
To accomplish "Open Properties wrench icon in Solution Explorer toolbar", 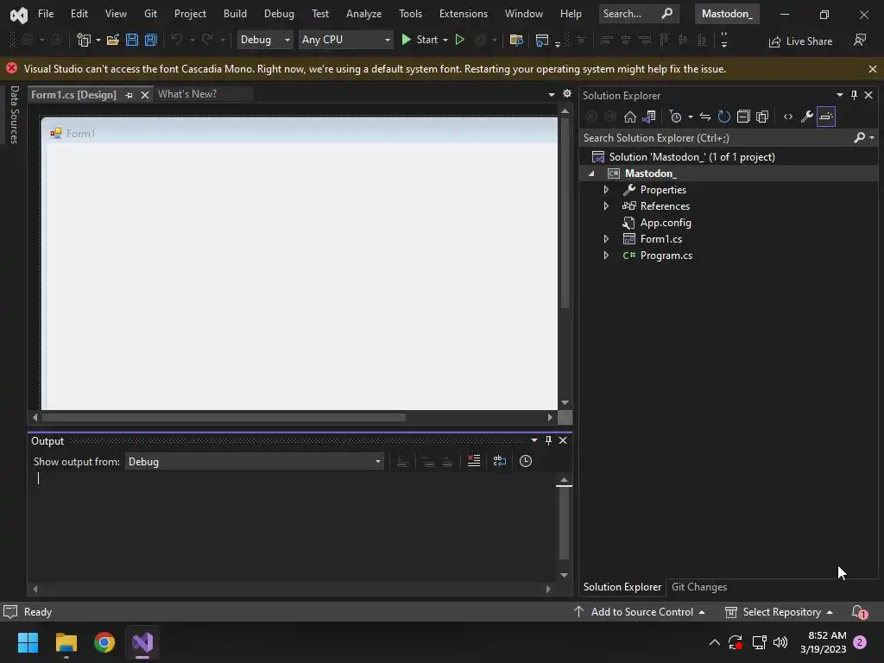I will [807, 117].
